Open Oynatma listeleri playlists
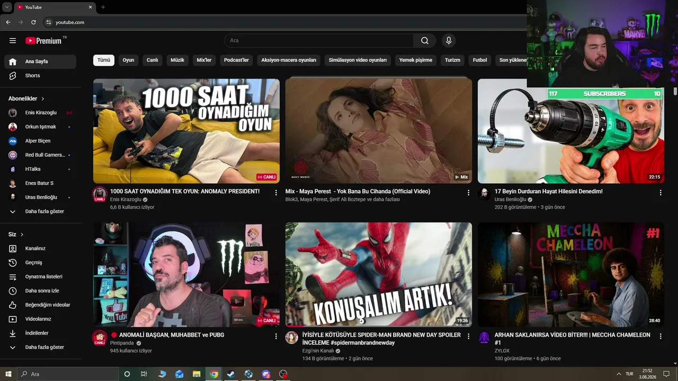The height and width of the screenshot is (381, 678). (40, 277)
